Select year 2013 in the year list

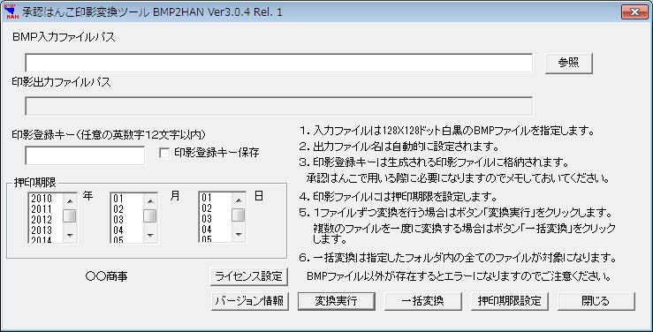(x=42, y=230)
